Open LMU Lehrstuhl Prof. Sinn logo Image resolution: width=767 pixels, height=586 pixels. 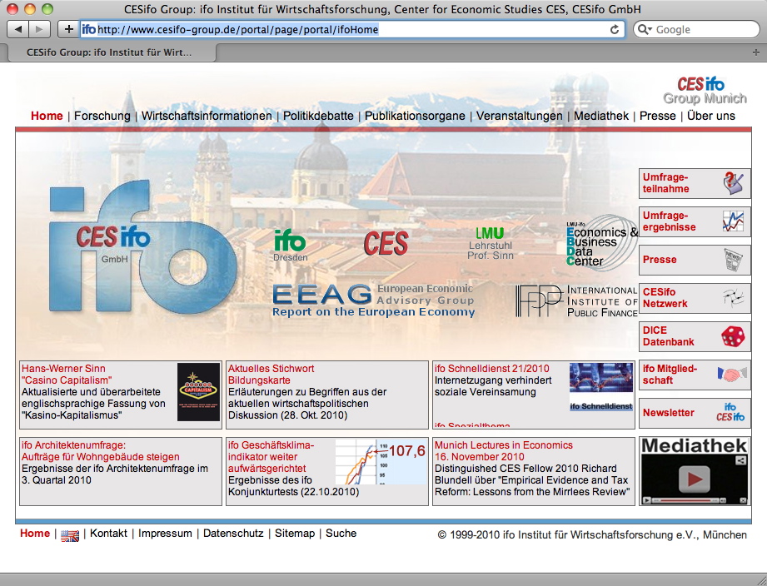(491, 243)
